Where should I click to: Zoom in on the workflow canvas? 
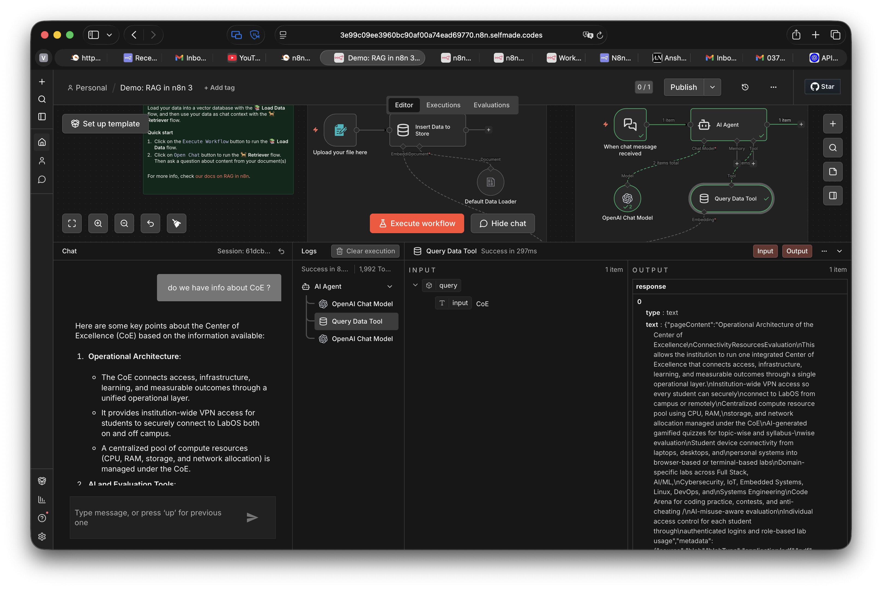tap(98, 224)
